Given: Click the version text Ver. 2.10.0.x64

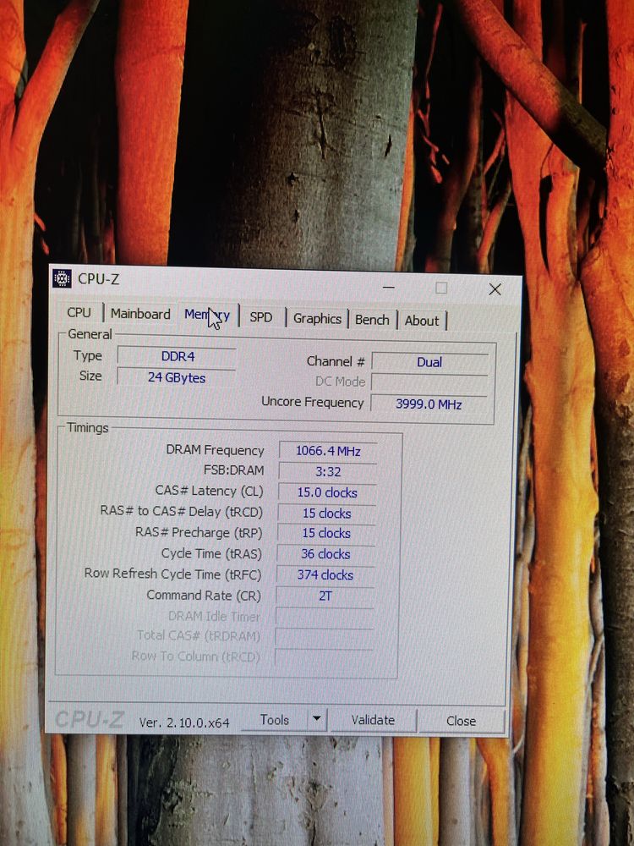Looking at the screenshot, I should coord(184,722).
